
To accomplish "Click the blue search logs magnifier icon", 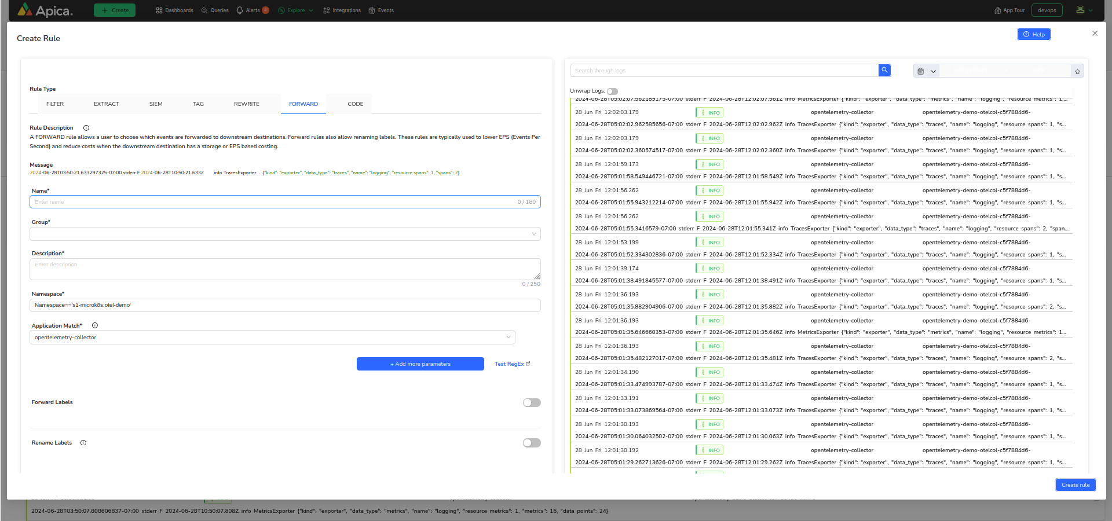I will [884, 70].
